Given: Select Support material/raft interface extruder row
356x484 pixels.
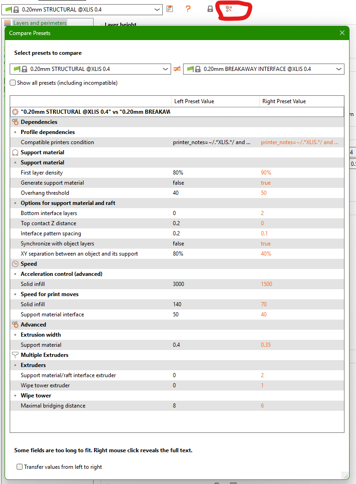Looking at the screenshot, I should coord(177,375).
